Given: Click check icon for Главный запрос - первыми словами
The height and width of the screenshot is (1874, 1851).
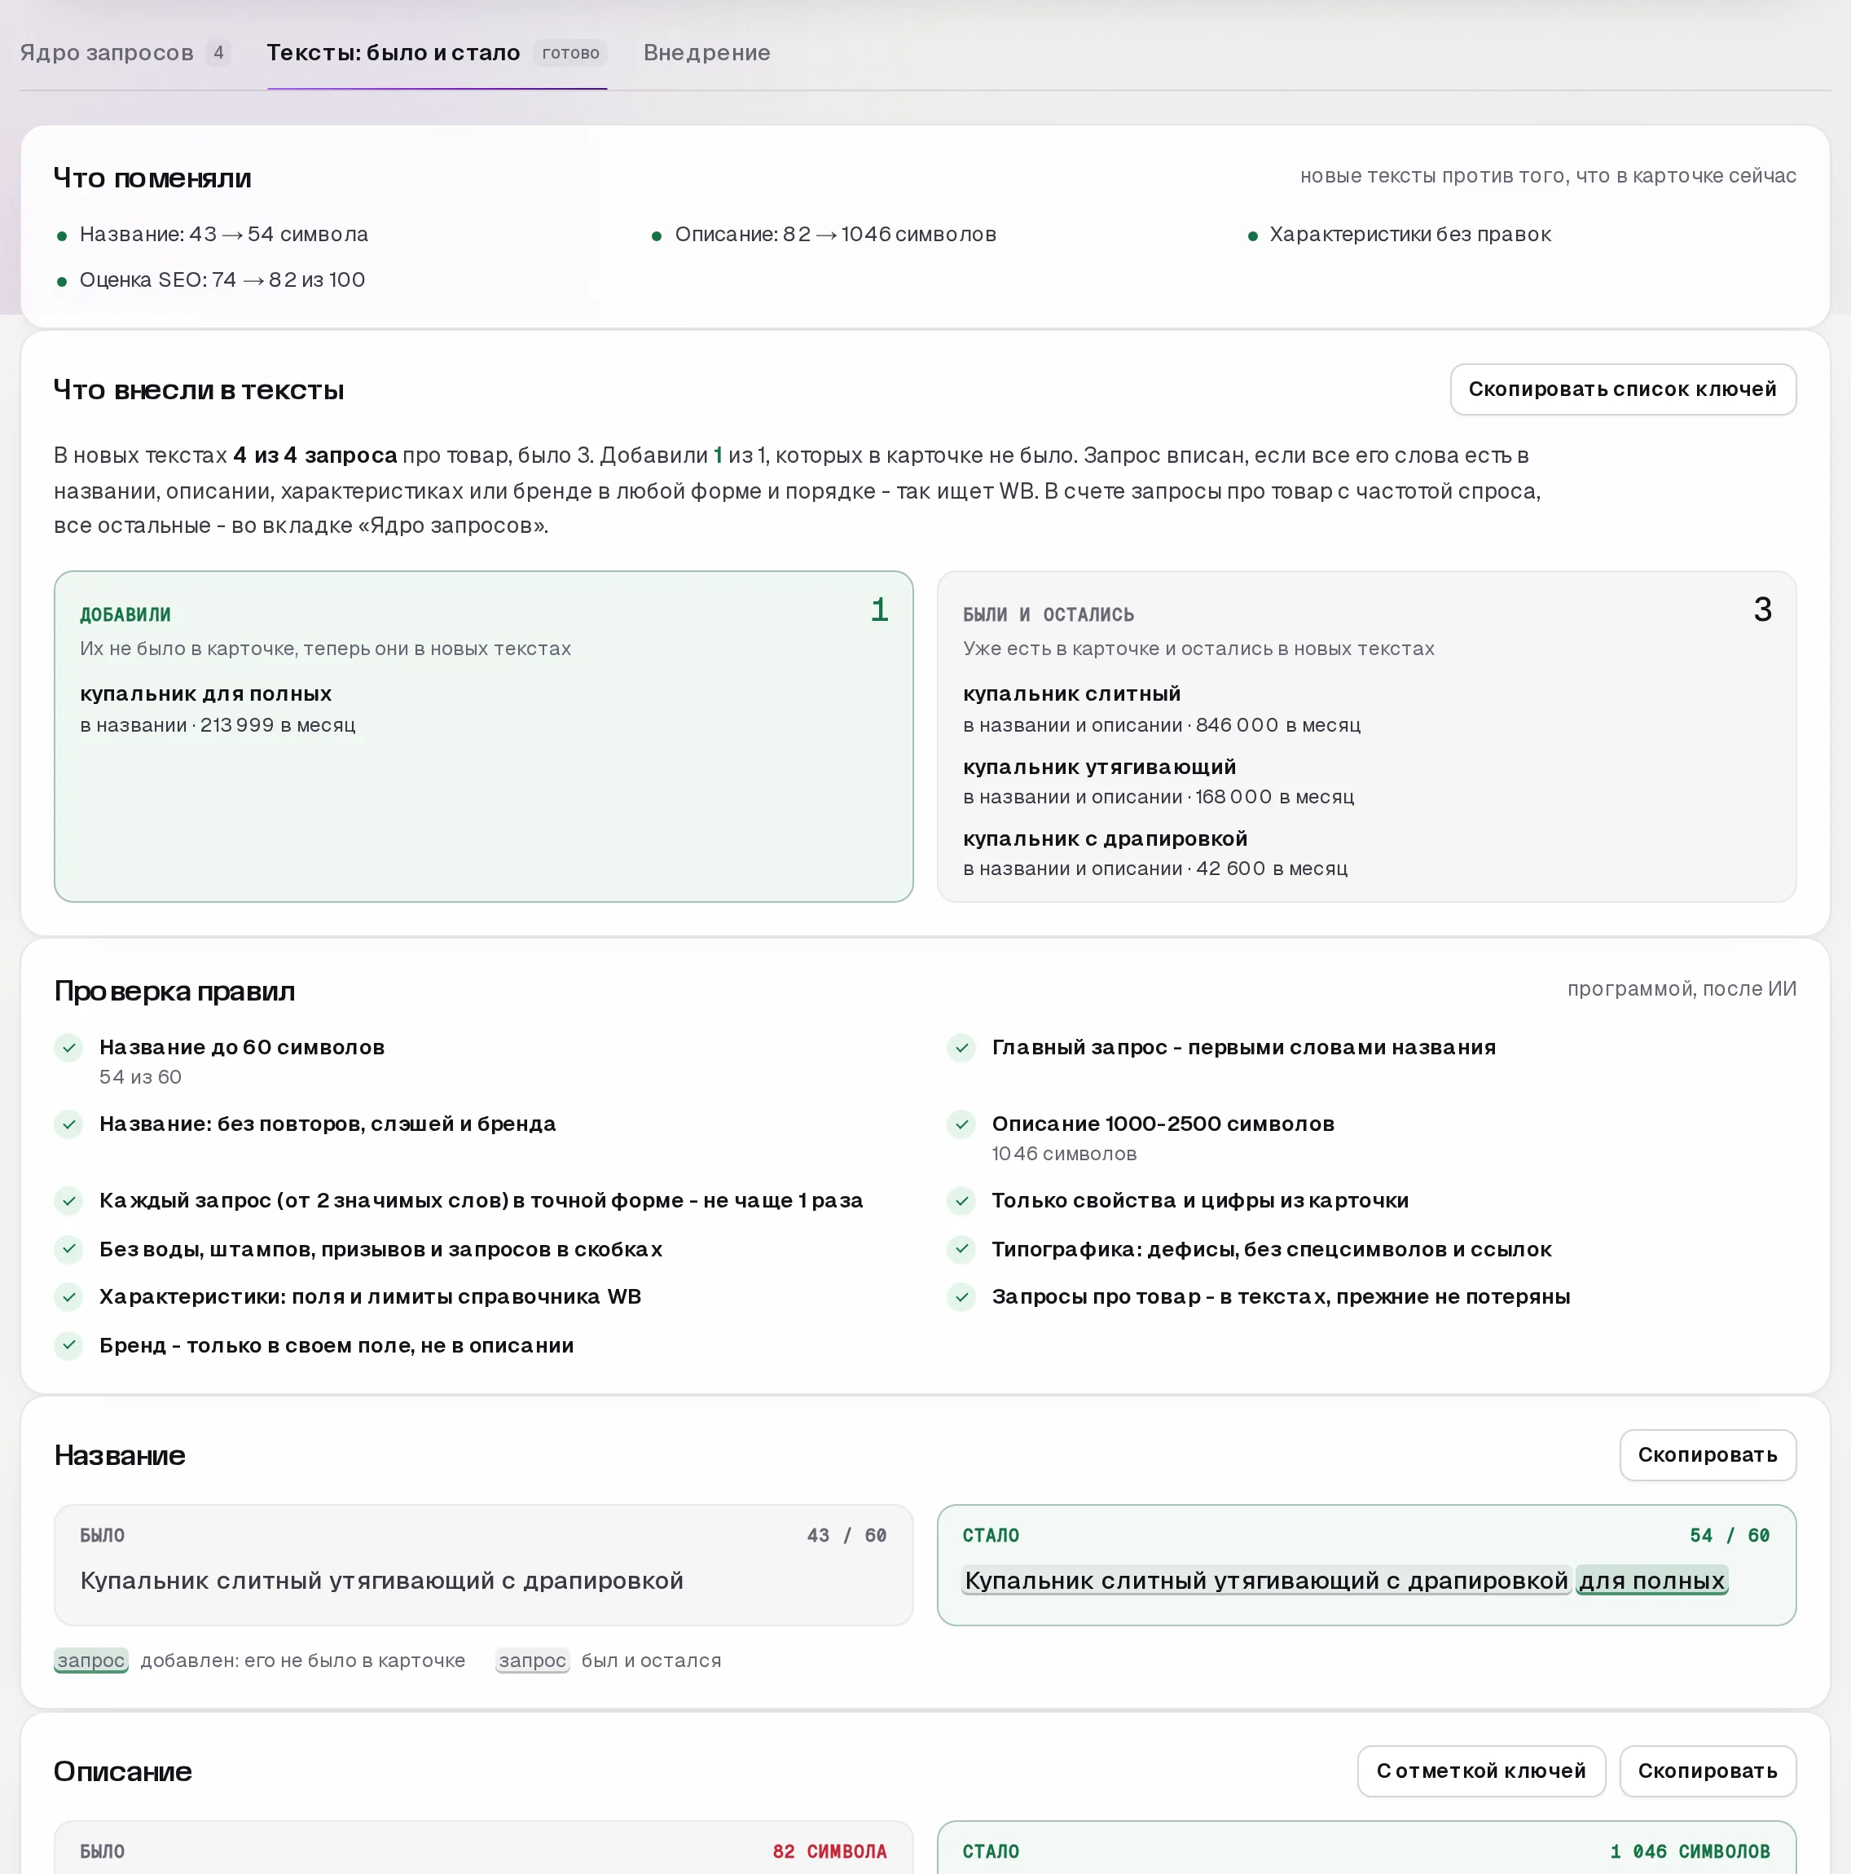Looking at the screenshot, I should (x=961, y=1048).
